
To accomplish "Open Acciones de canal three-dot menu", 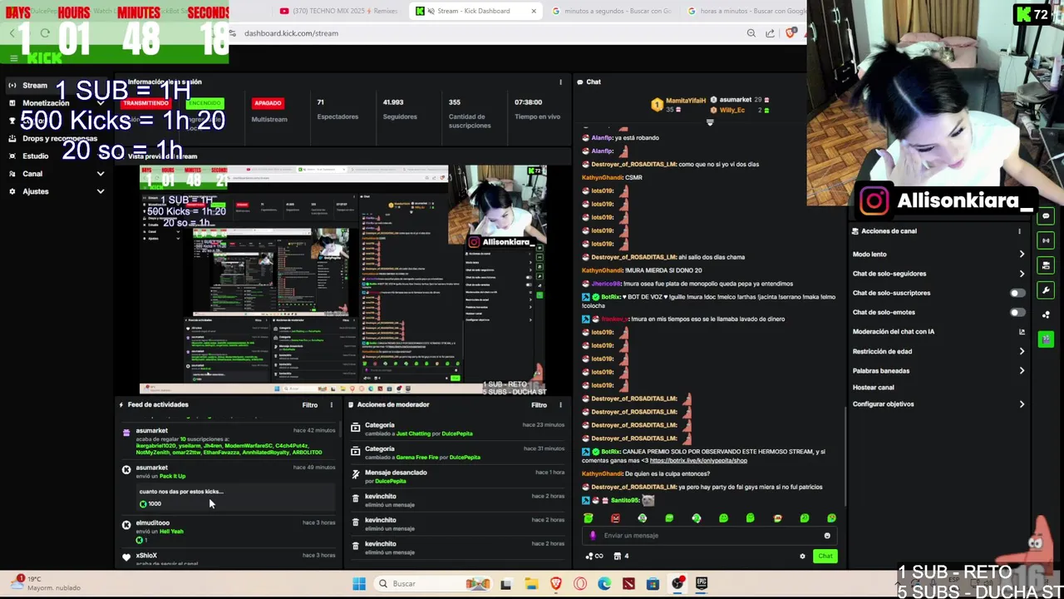I will coord(1019,231).
